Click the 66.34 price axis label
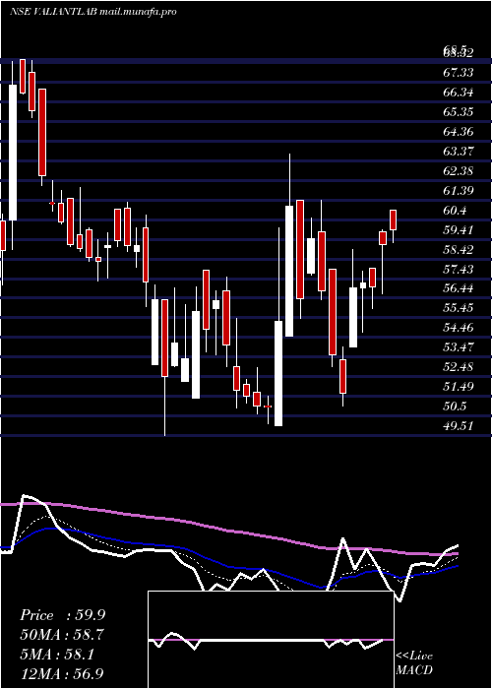Screen dimensions: 492x689 [x=459, y=93]
